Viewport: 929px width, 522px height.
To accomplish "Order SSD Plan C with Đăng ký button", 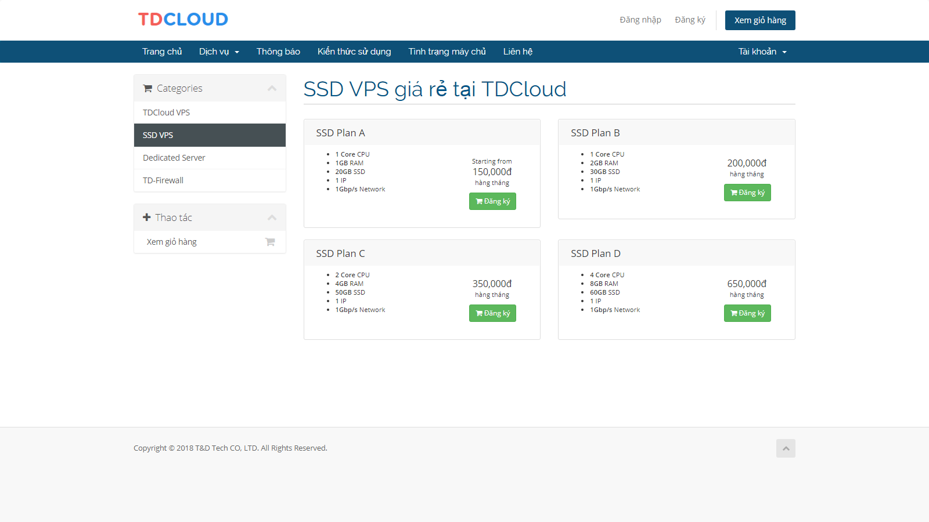I will click(492, 313).
